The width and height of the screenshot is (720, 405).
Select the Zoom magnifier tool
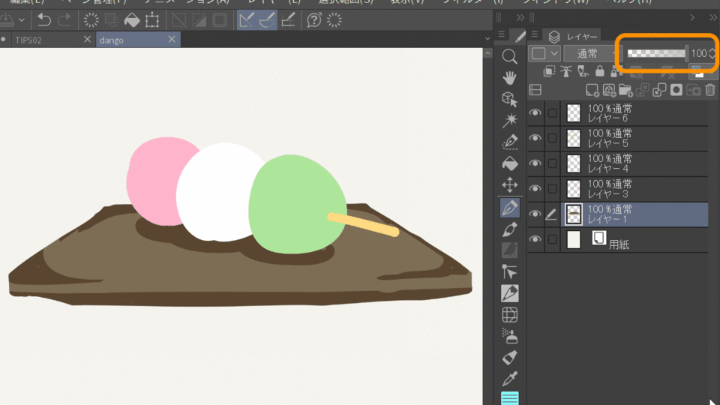pos(510,56)
